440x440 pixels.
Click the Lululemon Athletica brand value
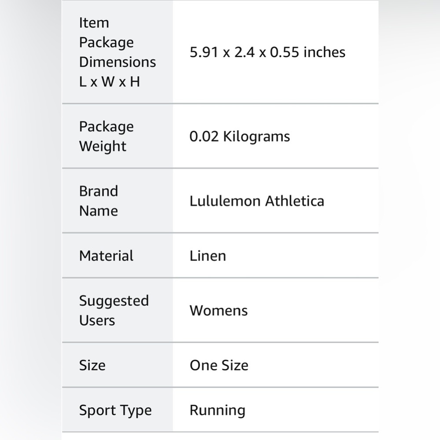[x=257, y=201]
